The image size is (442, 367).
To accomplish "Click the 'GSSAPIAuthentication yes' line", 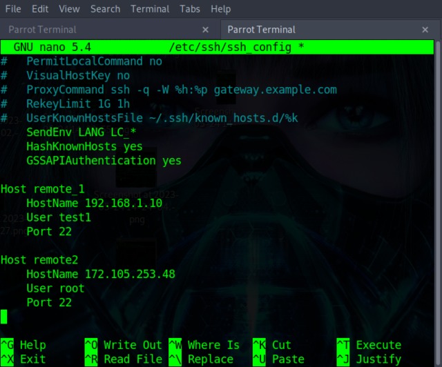I will pos(104,161).
